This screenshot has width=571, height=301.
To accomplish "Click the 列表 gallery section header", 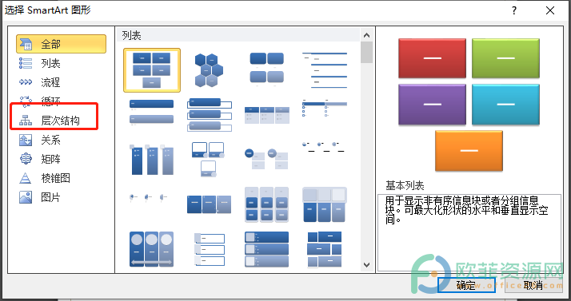I will coord(131,35).
